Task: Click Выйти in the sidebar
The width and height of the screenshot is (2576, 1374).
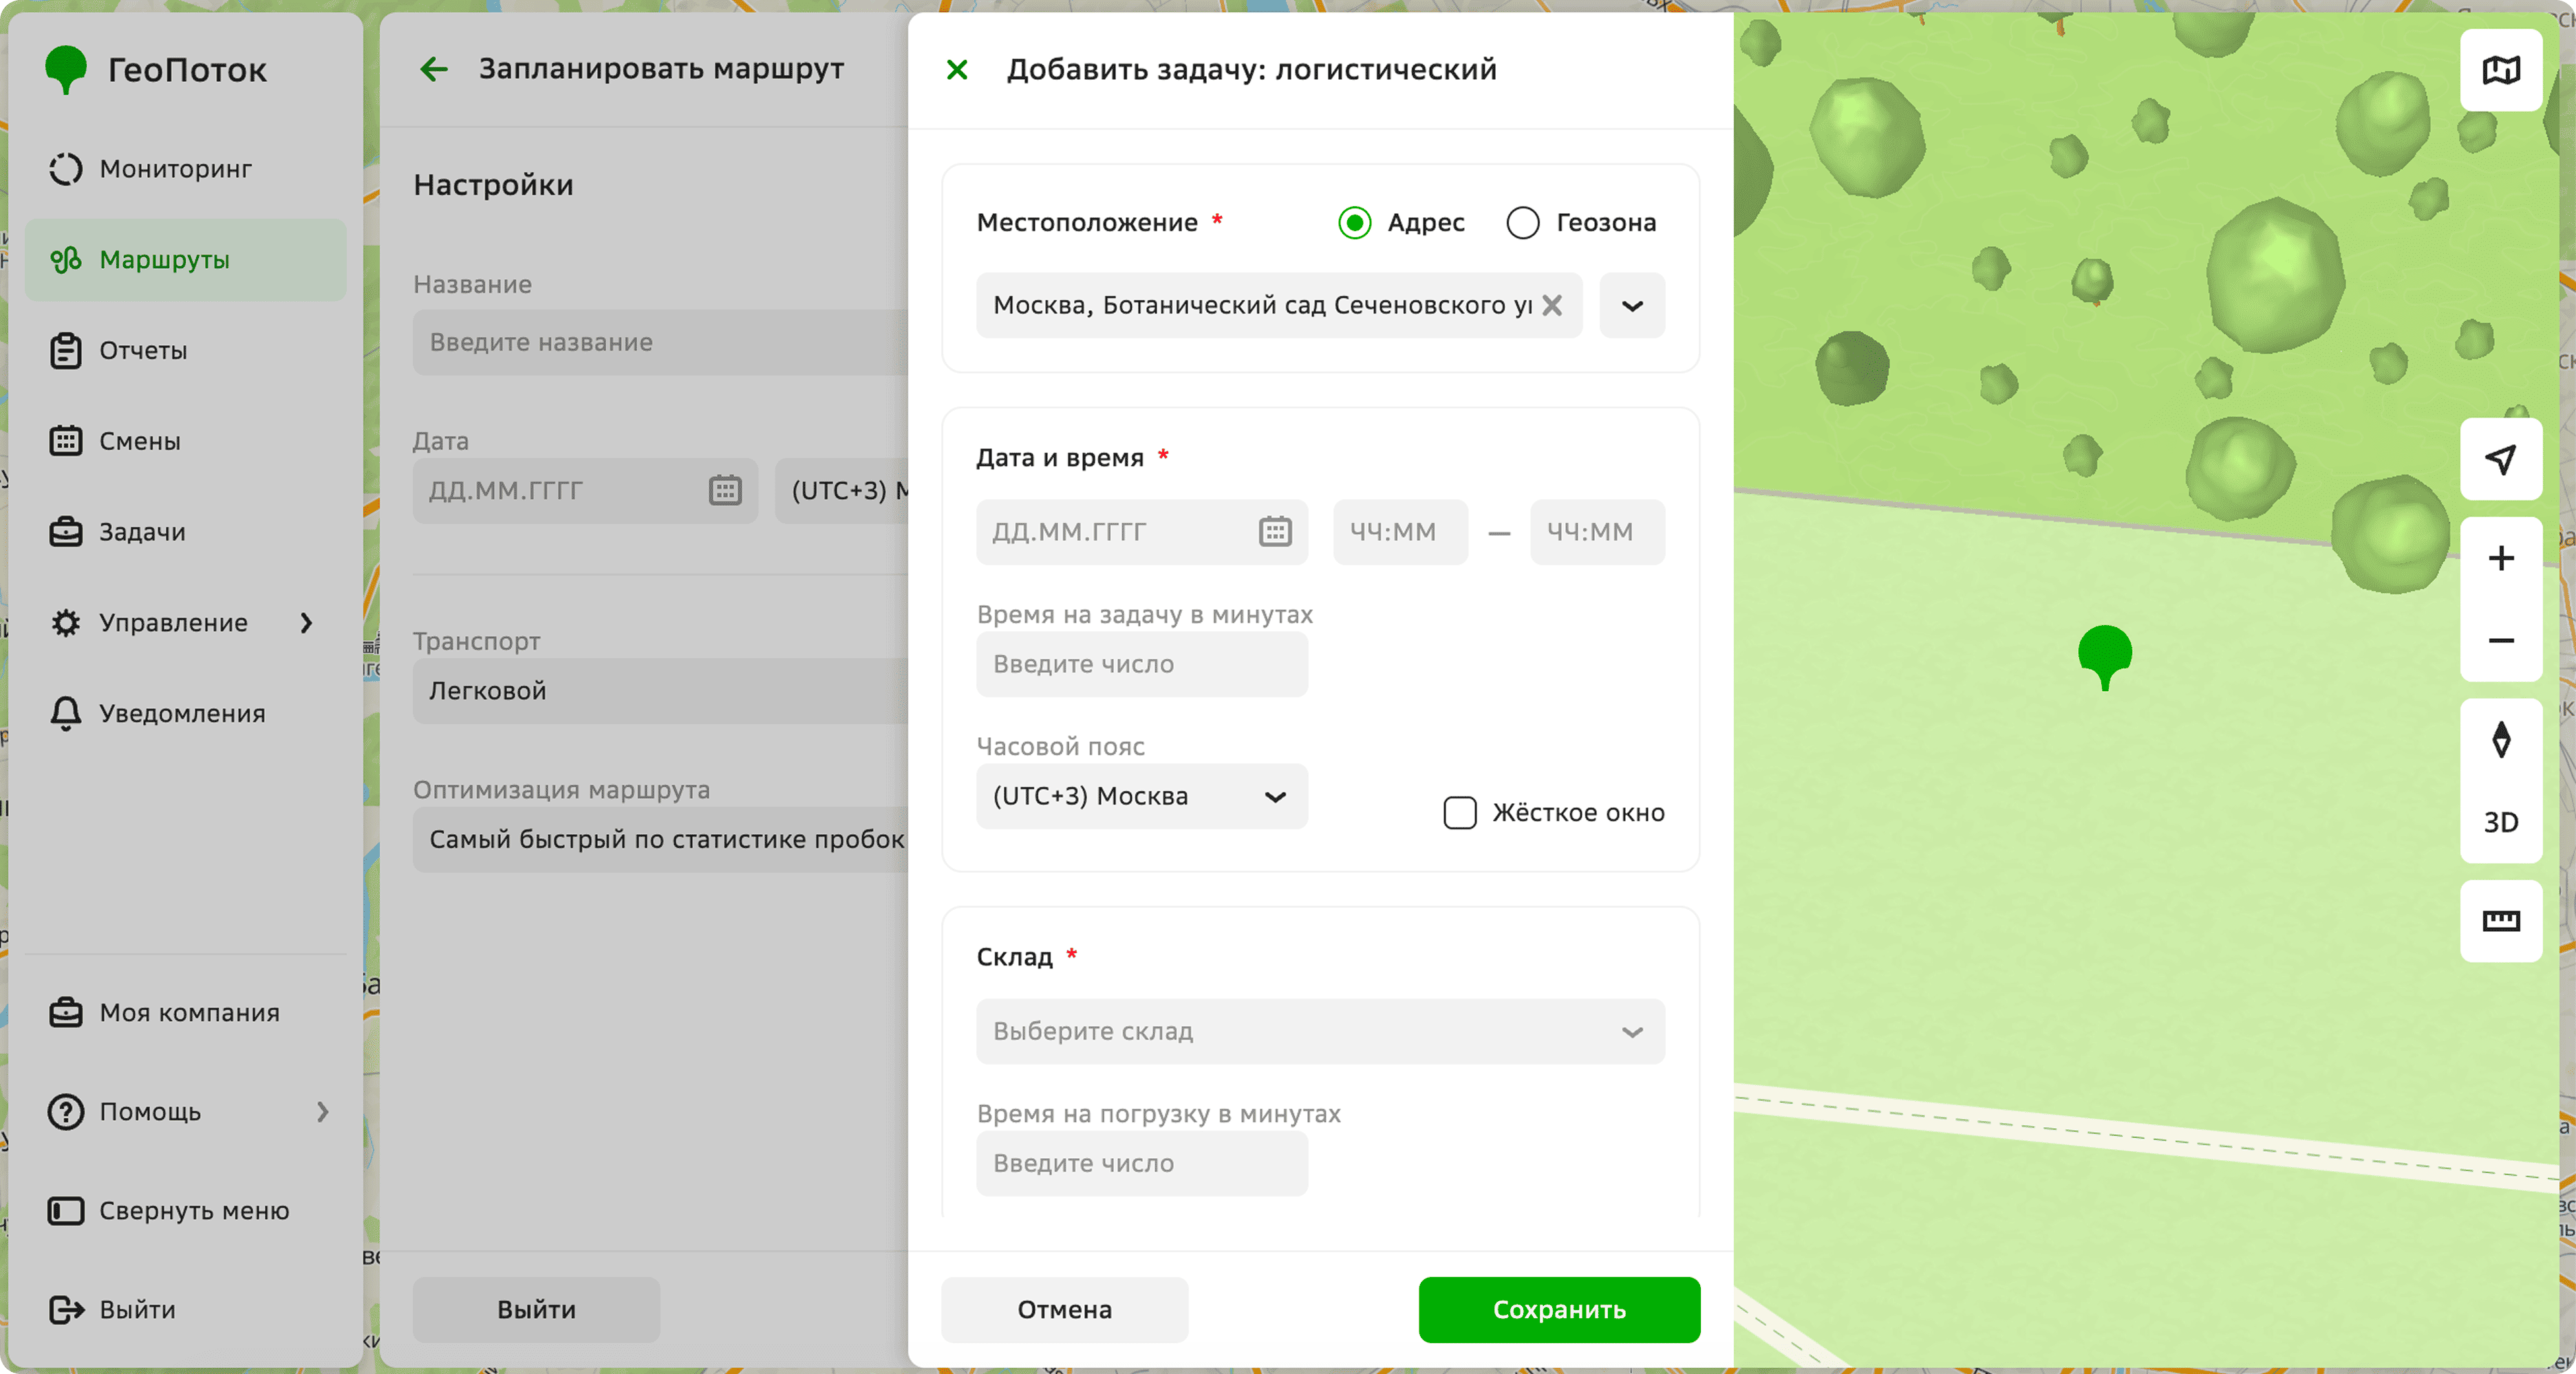Action: [185, 1309]
